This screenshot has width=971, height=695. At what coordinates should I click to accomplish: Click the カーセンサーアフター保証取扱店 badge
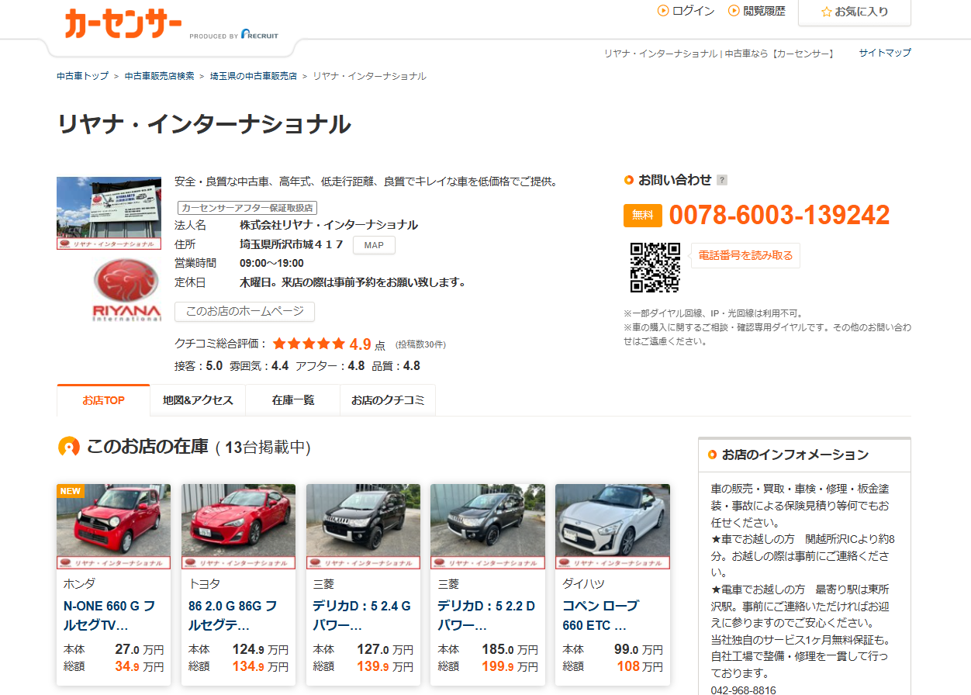tap(247, 208)
